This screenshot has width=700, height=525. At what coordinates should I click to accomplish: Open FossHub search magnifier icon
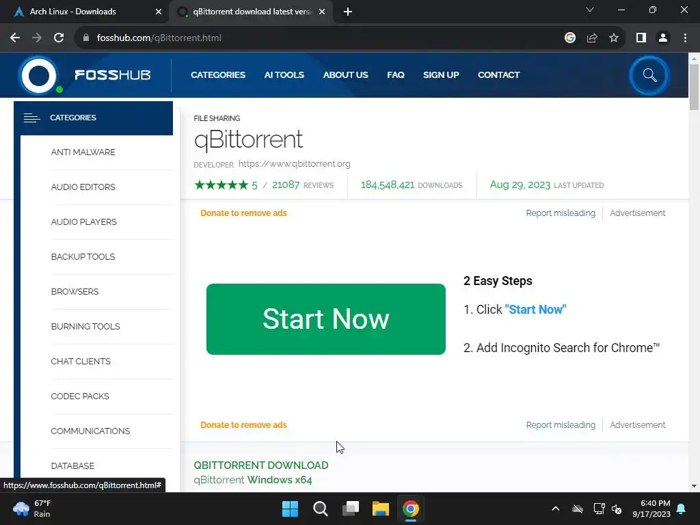[x=649, y=75]
